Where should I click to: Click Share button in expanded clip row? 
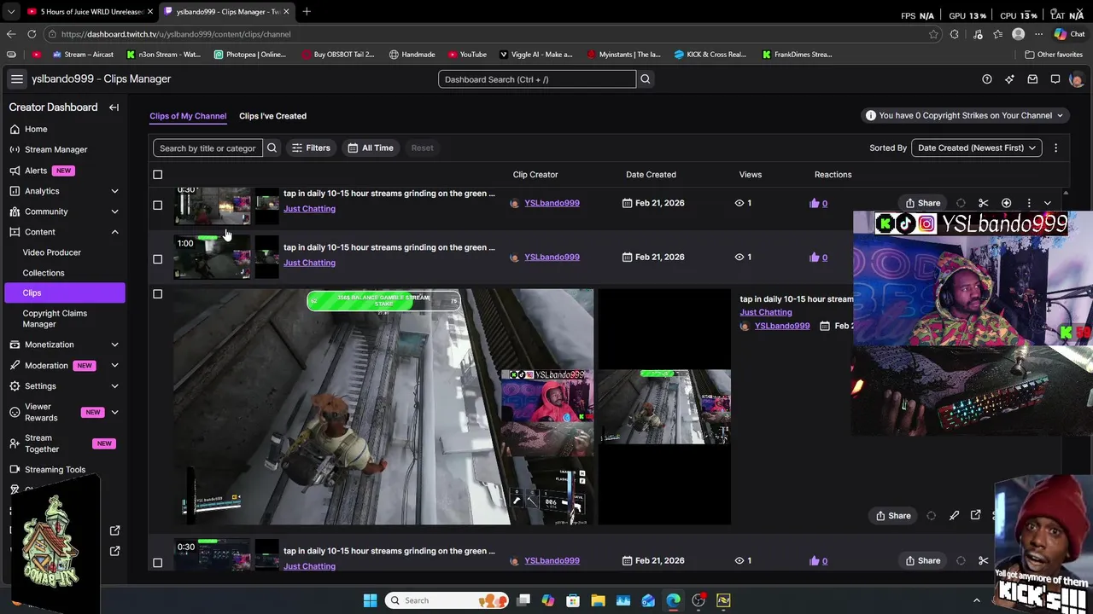(893, 515)
